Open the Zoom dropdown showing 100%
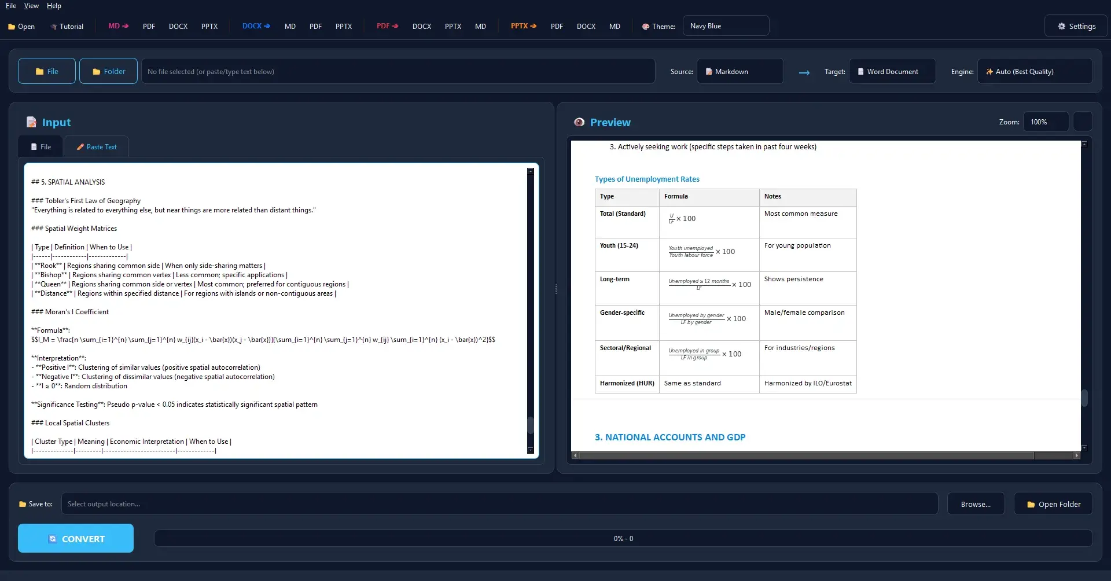This screenshot has height=581, width=1111. point(1046,122)
